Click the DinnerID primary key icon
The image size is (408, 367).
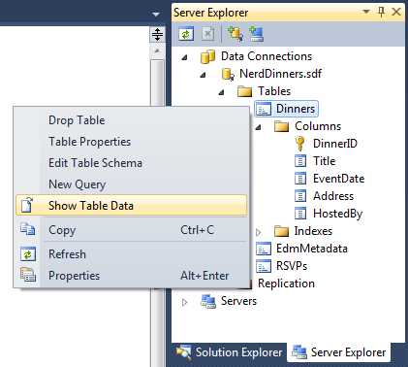[x=300, y=144]
